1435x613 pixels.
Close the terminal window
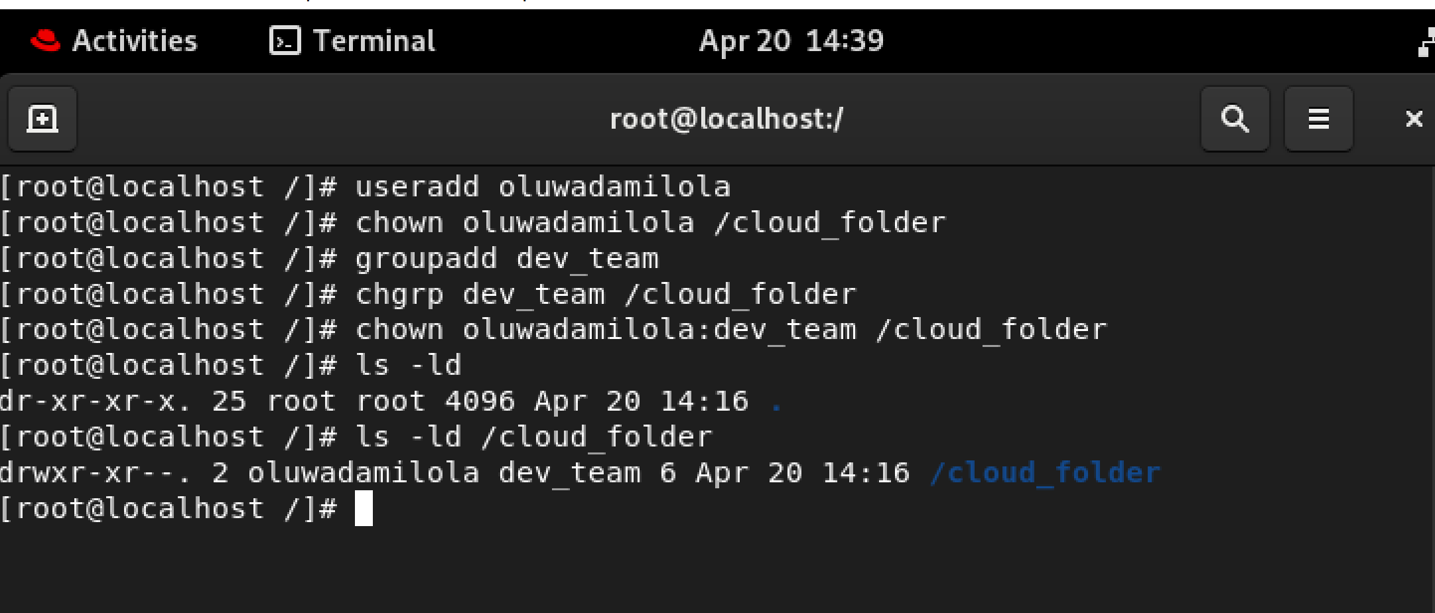tap(1414, 119)
